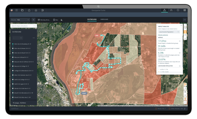The image size is (197, 119).
Task: Toggle the impact analysis layer tool
Action: [185, 32]
